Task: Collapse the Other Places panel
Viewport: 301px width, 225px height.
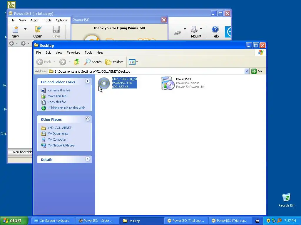Action: (x=87, y=119)
